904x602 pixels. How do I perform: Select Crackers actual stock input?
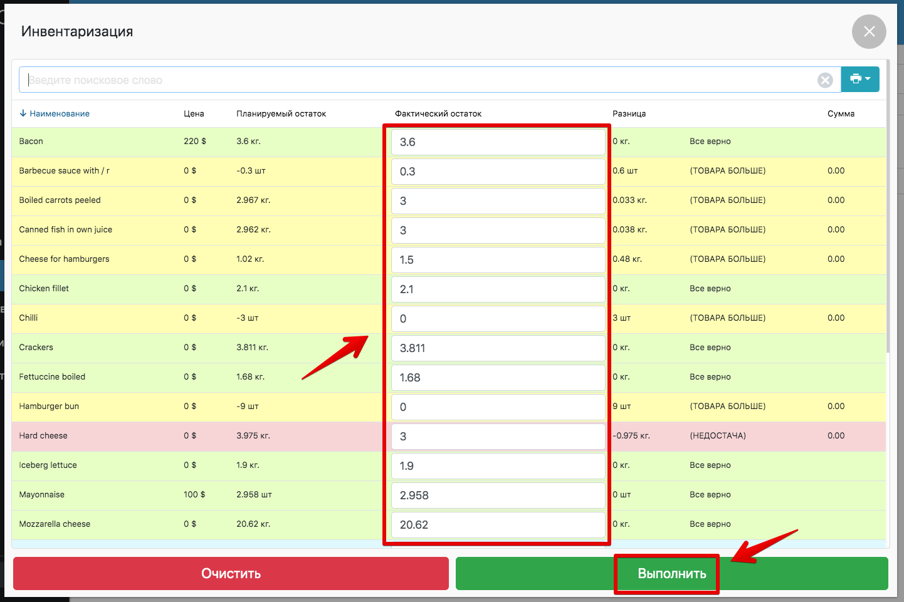tap(498, 348)
